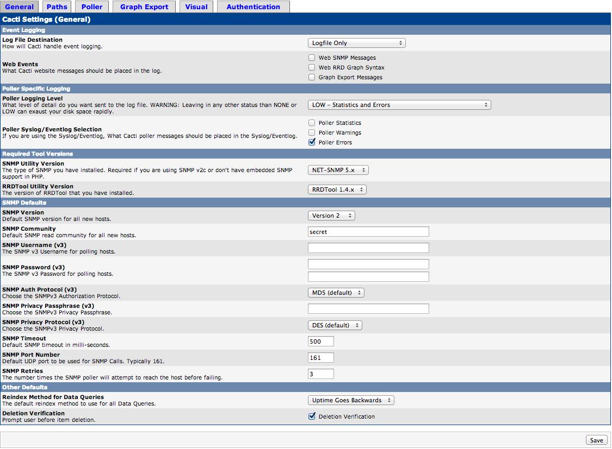Image resolution: width=612 pixels, height=449 pixels.
Task: Open the Poller settings tab
Action: 92,7
